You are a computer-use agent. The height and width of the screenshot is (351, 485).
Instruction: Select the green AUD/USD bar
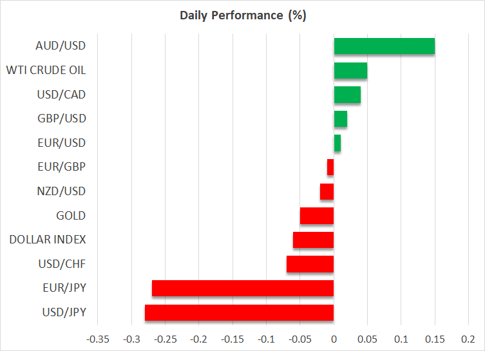(384, 46)
